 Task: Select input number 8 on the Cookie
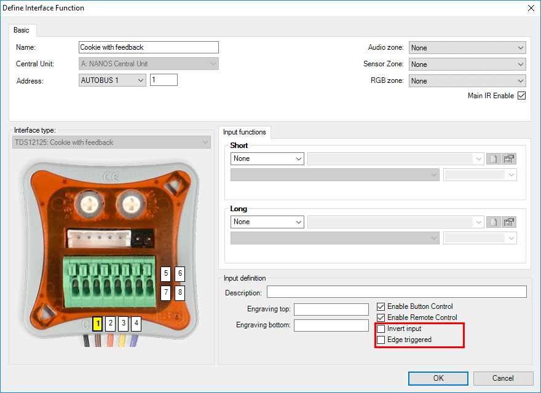click(180, 292)
